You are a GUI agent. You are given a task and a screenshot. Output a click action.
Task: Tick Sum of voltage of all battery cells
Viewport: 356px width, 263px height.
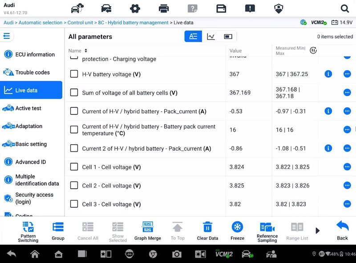[74, 93]
